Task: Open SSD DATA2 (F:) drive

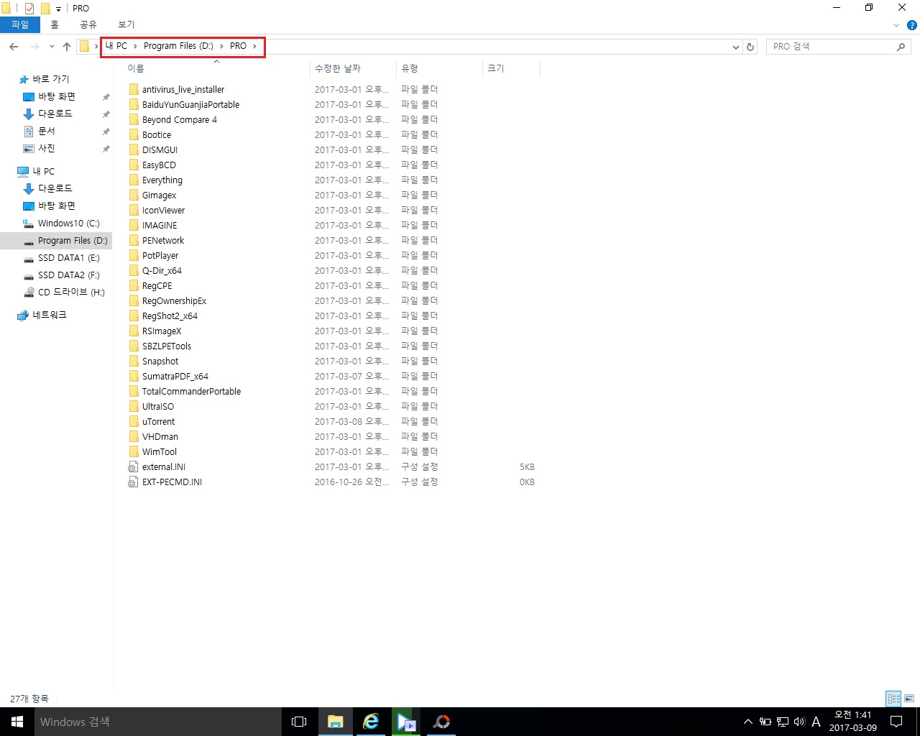Action: point(69,275)
